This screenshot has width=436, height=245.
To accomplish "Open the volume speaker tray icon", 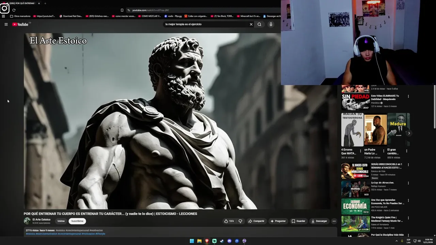I will coord(419,241).
